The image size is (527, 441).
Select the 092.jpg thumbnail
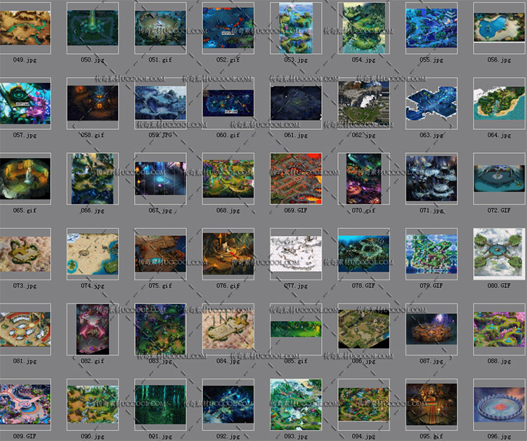pyautogui.click(x=228, y=404)
